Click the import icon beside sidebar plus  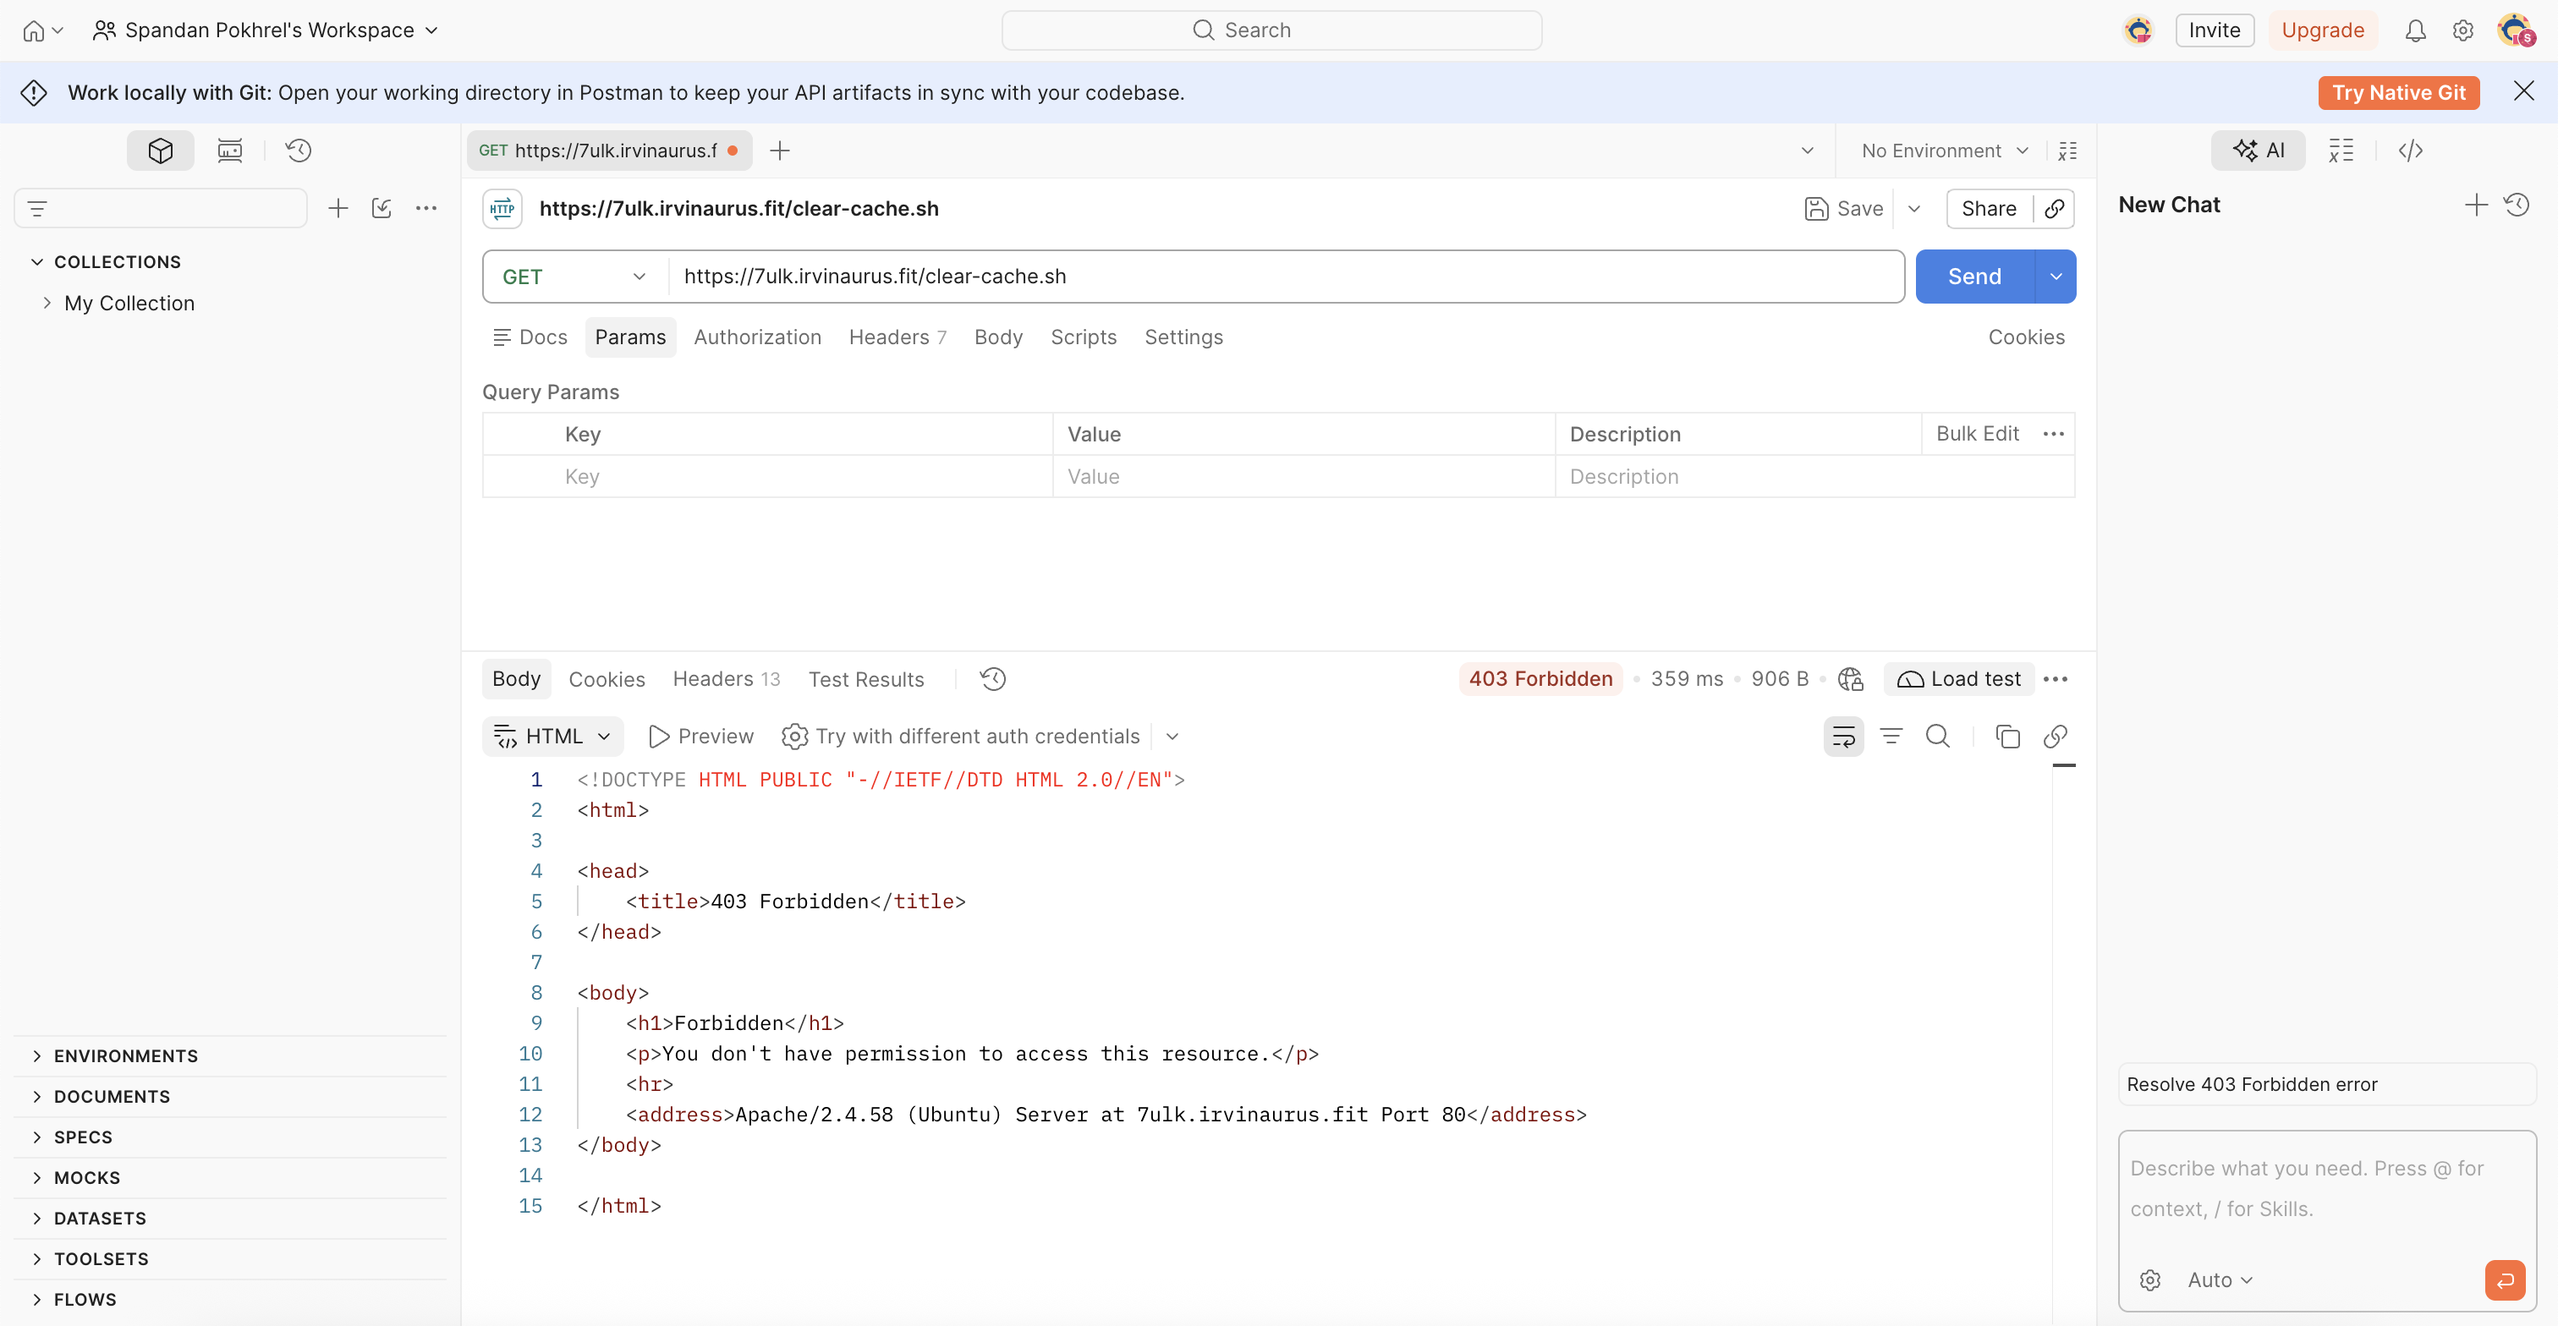coord(382,207)
